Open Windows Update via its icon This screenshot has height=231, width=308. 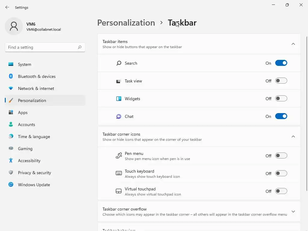click(11, 185)
